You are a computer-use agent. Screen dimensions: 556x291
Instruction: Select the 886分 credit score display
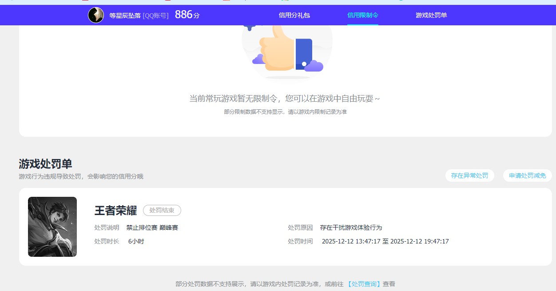[187, 14]
